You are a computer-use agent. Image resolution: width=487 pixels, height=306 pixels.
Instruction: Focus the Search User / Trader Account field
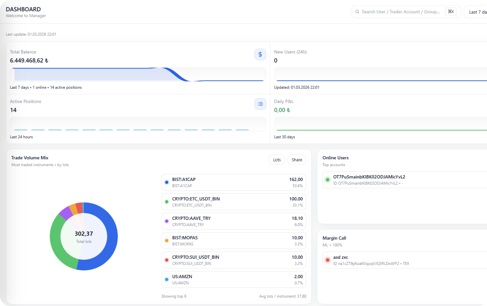[401, 12]
